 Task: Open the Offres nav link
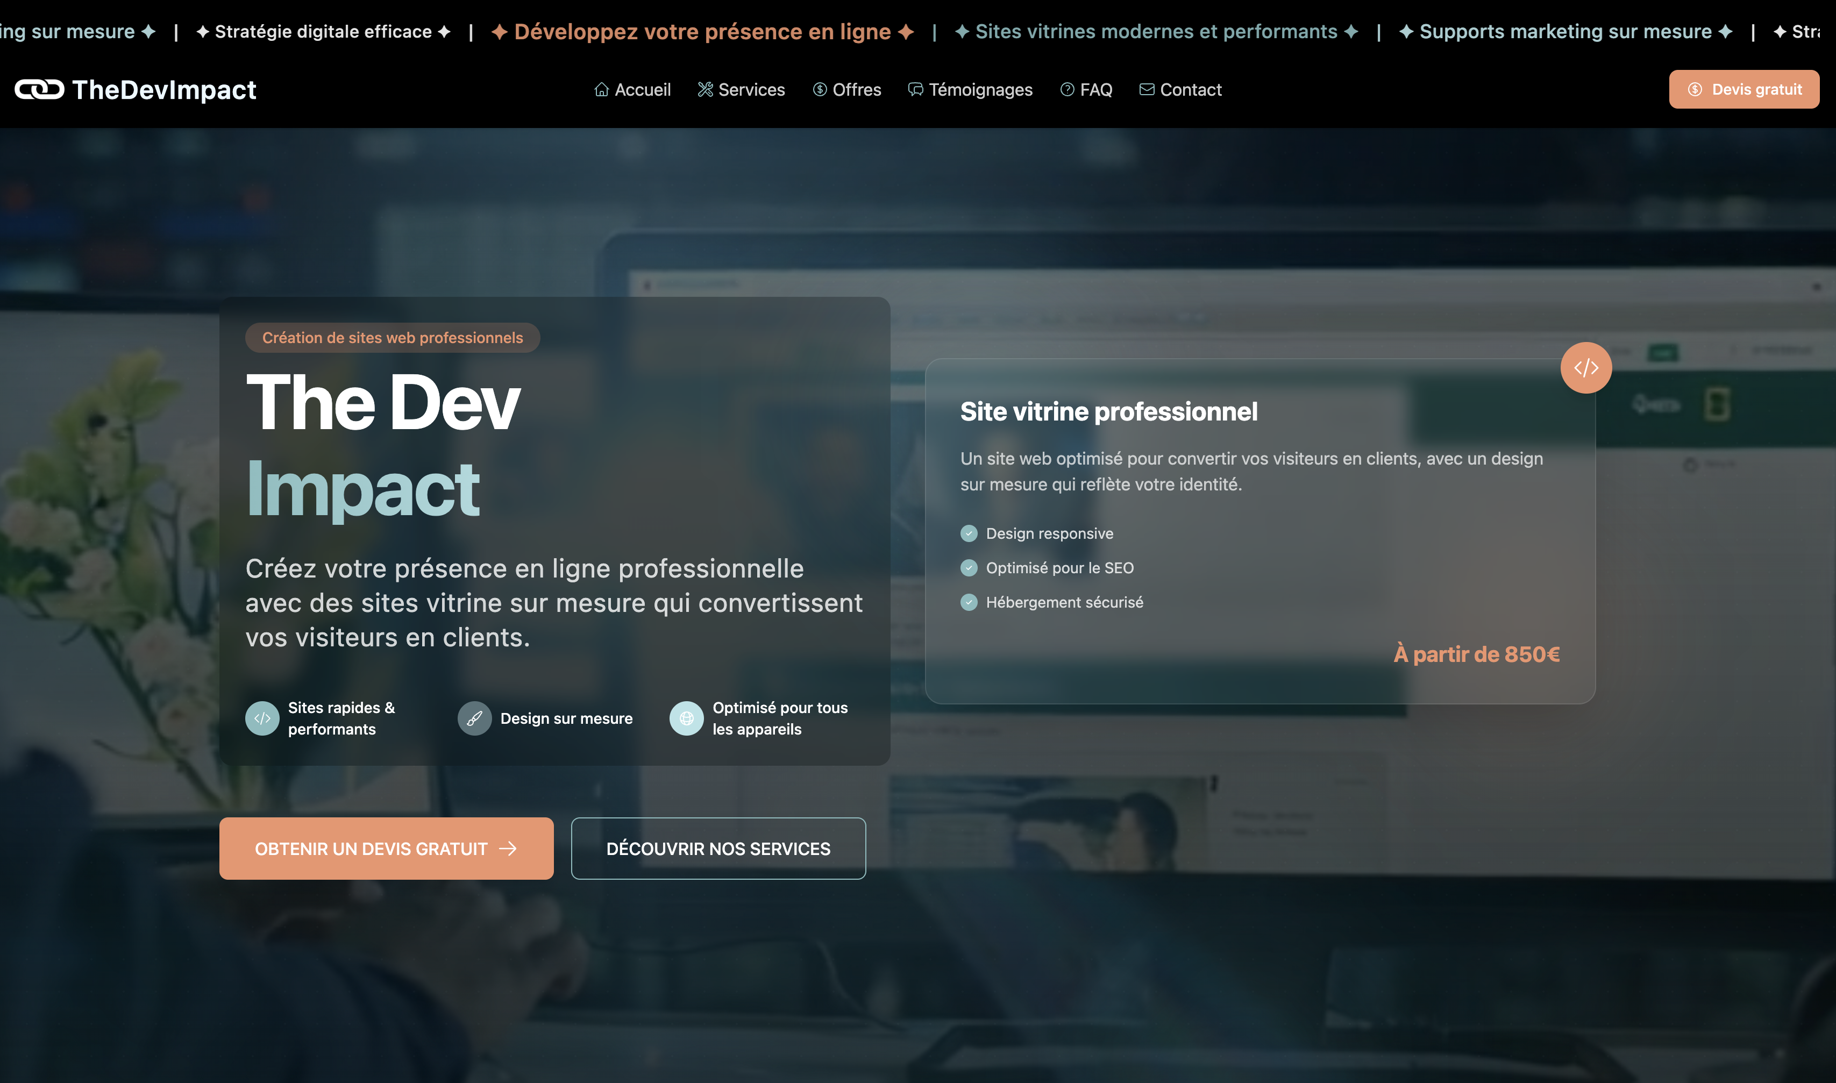[x=846, y=89]
